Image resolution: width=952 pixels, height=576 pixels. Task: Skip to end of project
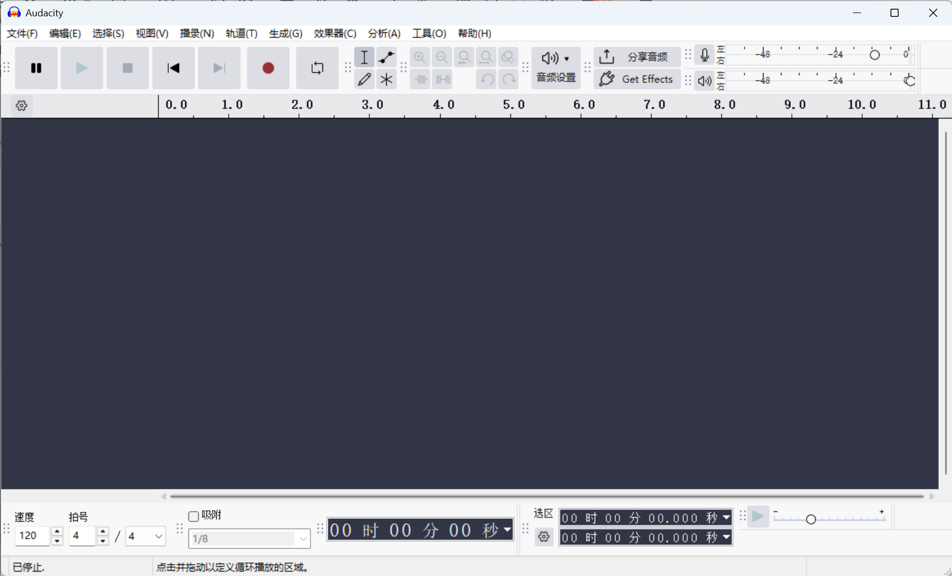(219, 68)
